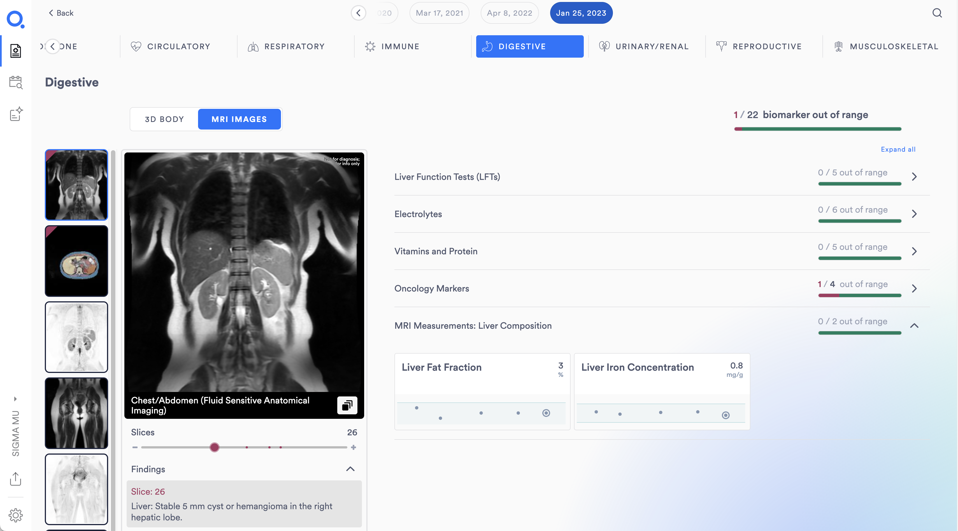Toggle to the 3D Body view
The width and height of the screenshot is (958, 531).
[164, 119]
